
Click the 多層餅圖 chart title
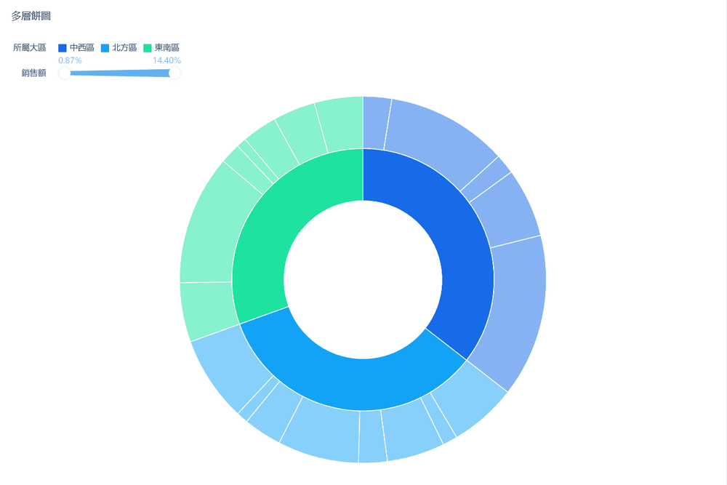point(31,16)
